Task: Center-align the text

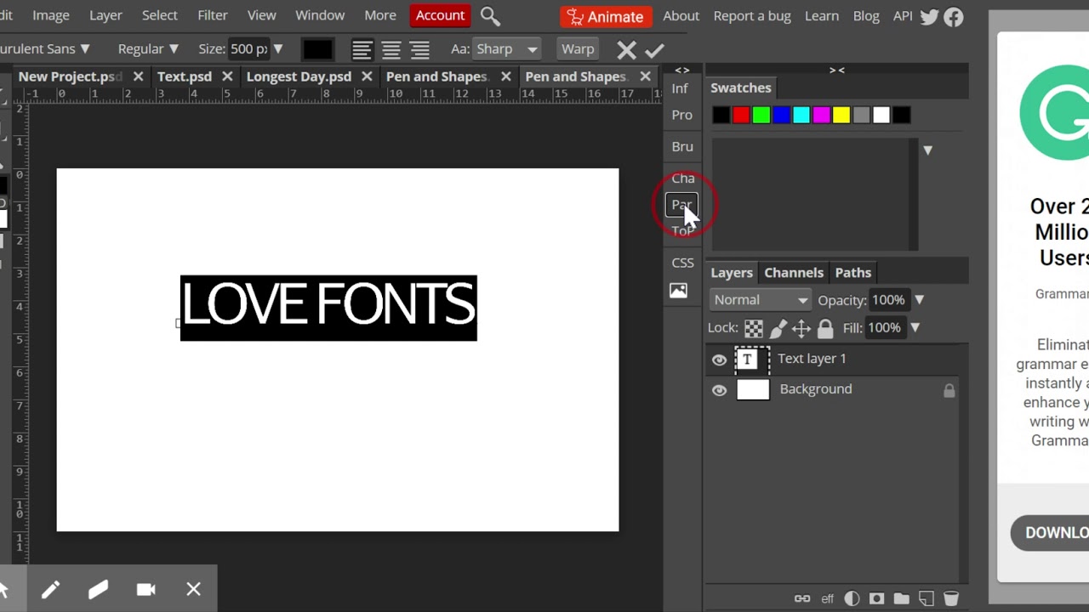Action: [x=391, y=49]
